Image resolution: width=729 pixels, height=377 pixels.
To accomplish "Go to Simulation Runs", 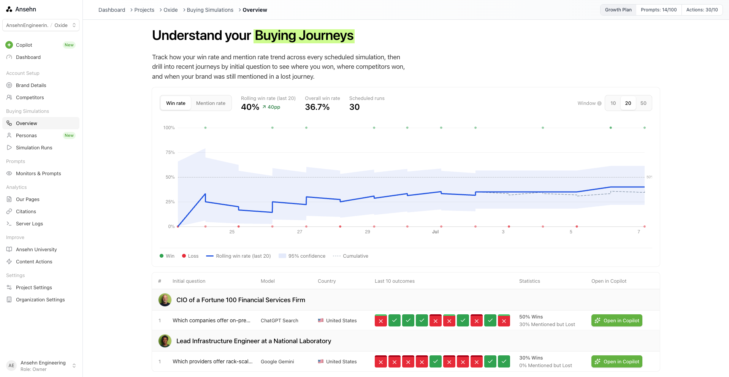I will tap(41, 147).
